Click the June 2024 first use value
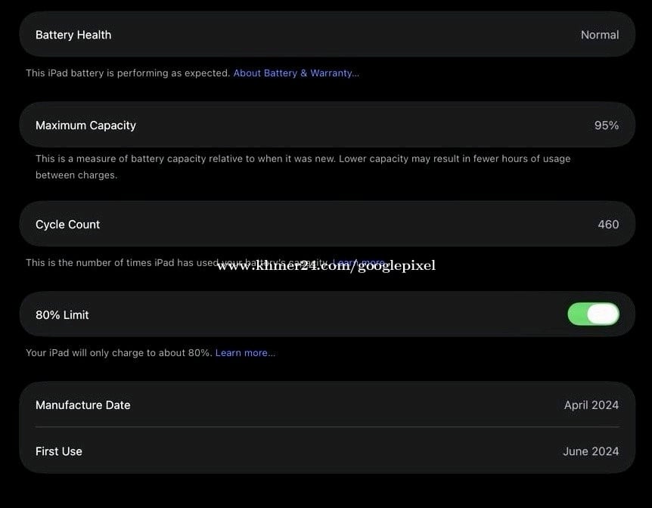The height and width of the screenshot is (508, 652). (591, 451)
